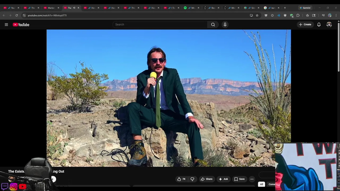The width and height of the screenshot is (340, 191).
Task: Save the video to a playlist
Action: (x=239, y=179)
